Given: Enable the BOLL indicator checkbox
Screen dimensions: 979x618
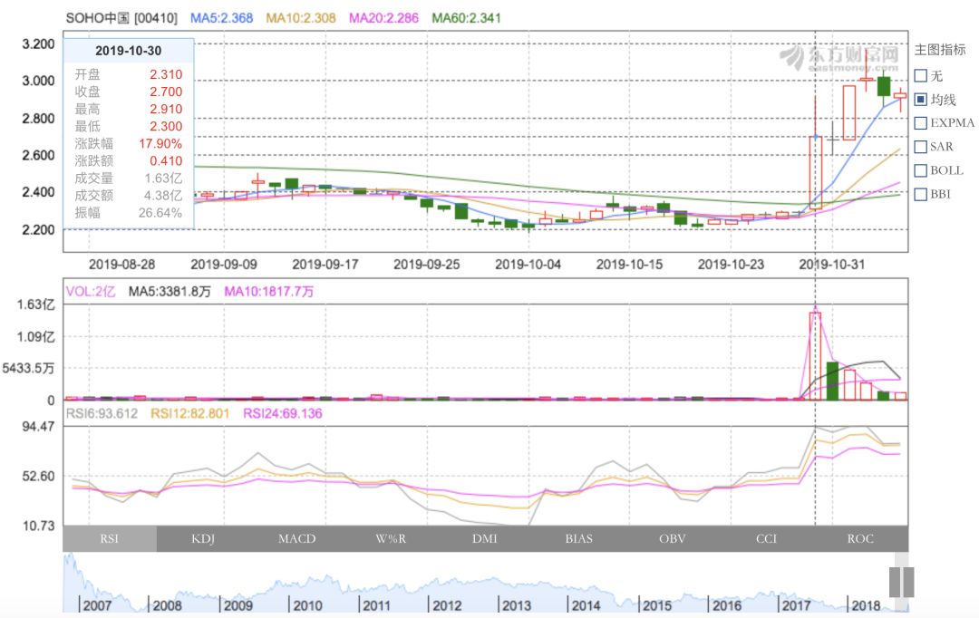Looking at the screenshot, I should 920,170.
